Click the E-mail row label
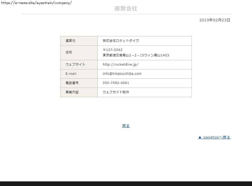Viewport: 252px width, 186px height. (71, 74)
